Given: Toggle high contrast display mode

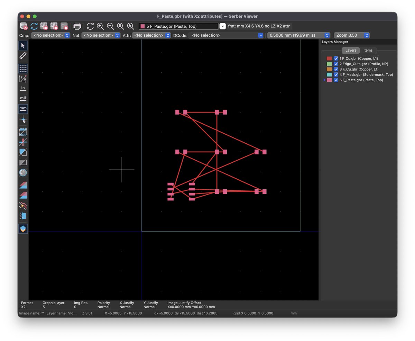Looking at the screenshot, I should tap(23, 206).
